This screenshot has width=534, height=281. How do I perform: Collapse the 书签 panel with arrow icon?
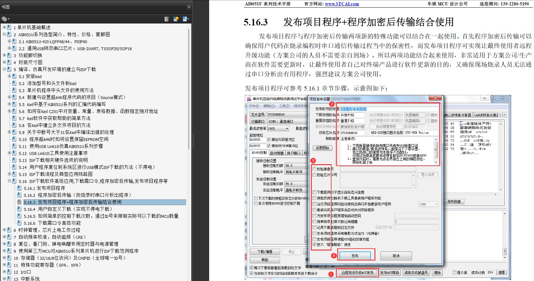click(x=189, y=7)
